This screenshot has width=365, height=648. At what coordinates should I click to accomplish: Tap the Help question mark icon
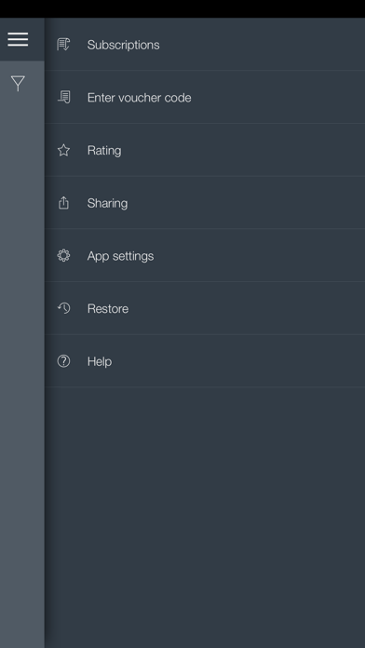point(63,361)
